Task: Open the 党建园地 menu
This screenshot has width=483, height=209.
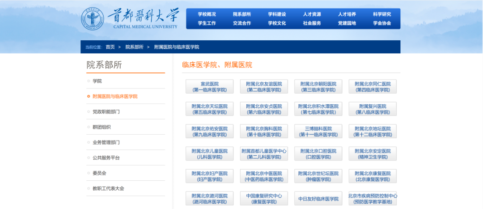Action: [347, 23]
